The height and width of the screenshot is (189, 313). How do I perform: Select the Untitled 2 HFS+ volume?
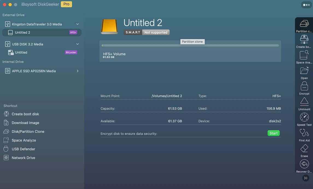click(22, 33)
